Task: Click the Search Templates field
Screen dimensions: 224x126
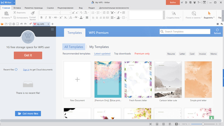Action: click(x=185, y=31)
